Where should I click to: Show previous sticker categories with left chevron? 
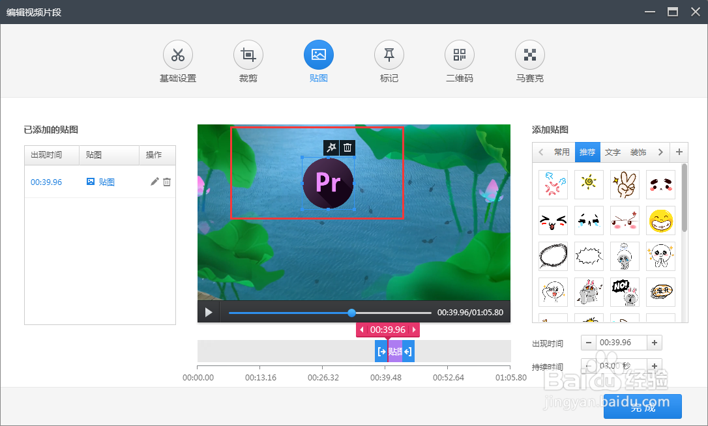pyautogui.click(x=541, y=152)
